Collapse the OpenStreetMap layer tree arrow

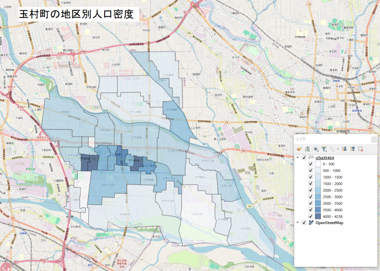click(x=298, y=222)
